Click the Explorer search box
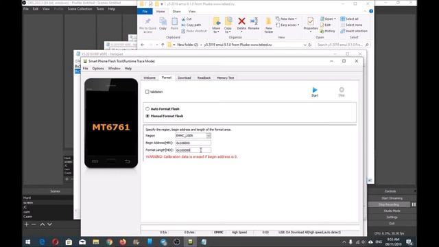 (x=343, y=45)
